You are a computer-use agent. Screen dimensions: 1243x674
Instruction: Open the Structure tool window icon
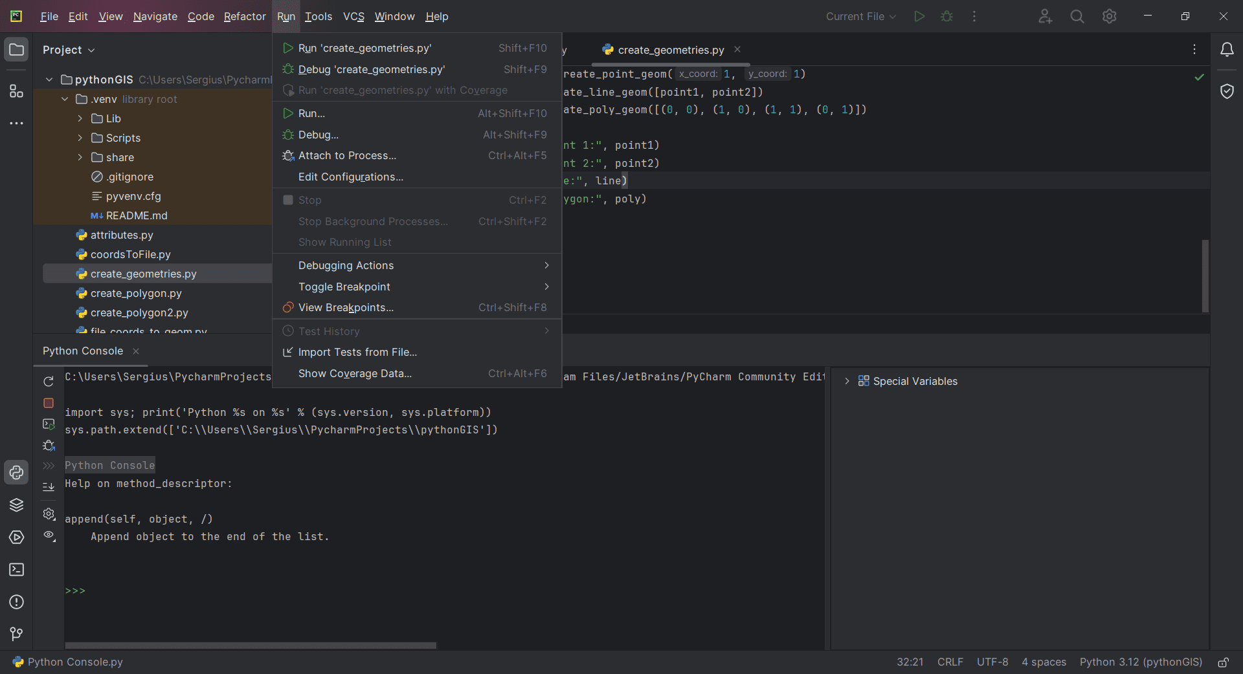[x=16, y=91]
